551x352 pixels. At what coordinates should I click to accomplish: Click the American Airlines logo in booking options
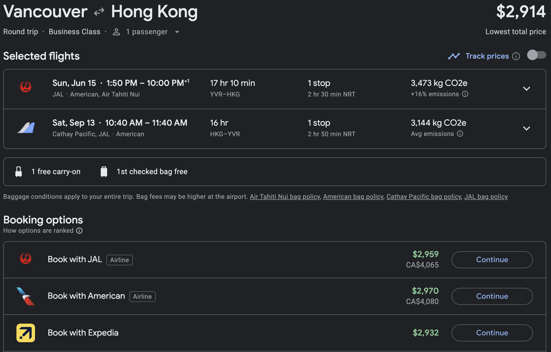[26, 296]
